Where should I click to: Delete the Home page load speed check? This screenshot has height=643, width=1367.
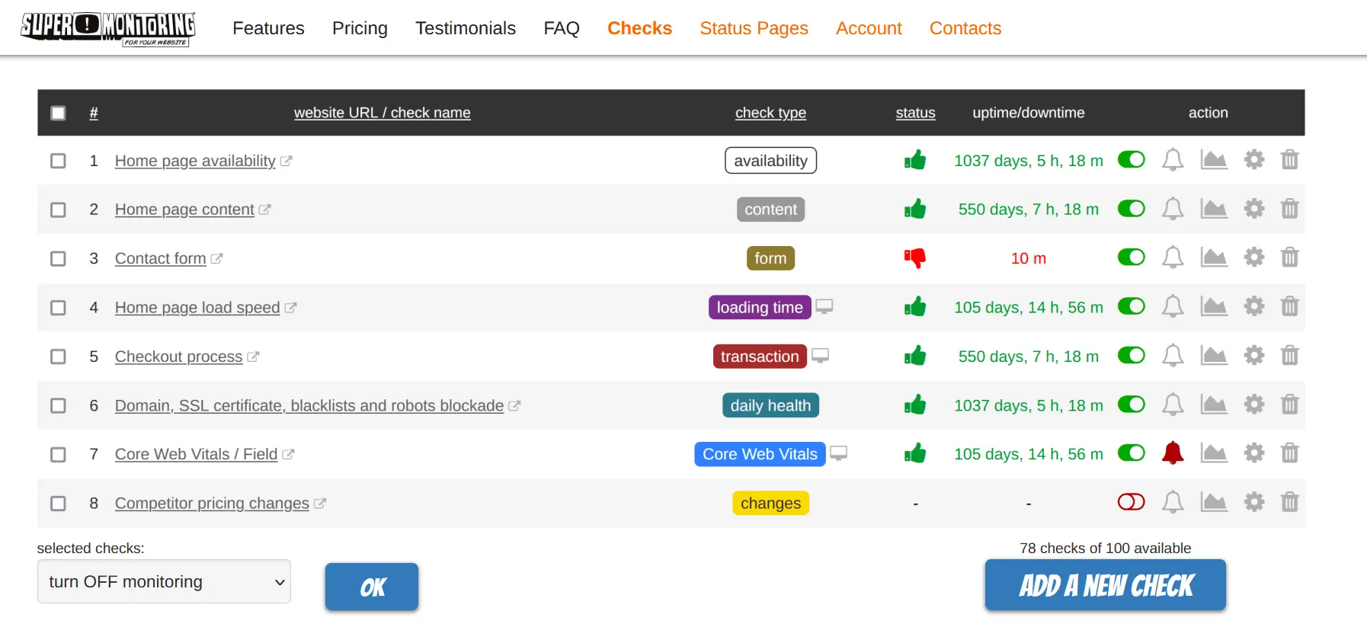tap(1289, 306)
